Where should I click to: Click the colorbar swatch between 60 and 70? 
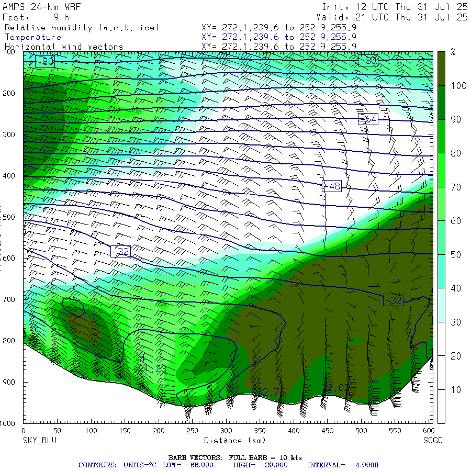(441, 204)
